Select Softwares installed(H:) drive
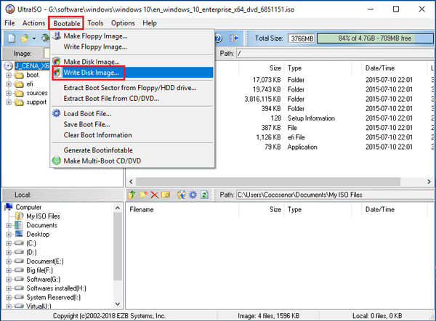 56,288
